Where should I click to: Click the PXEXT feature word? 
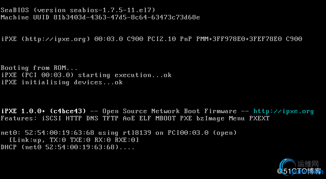coord(259,119)
